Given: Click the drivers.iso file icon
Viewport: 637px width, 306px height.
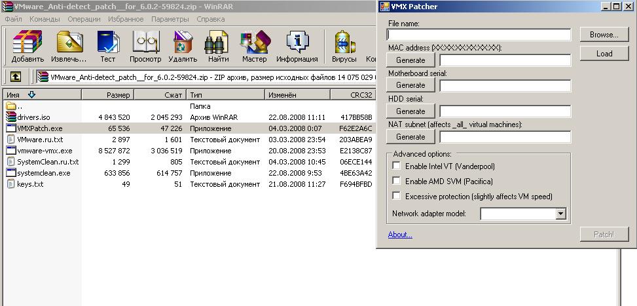Looking at the screenshot, I should [x=11, y=117].
